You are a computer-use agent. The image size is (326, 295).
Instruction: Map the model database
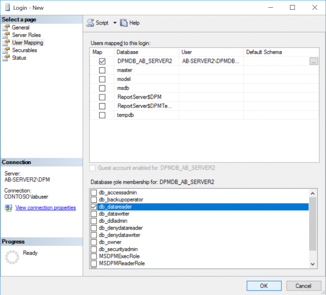pos(102,79)
